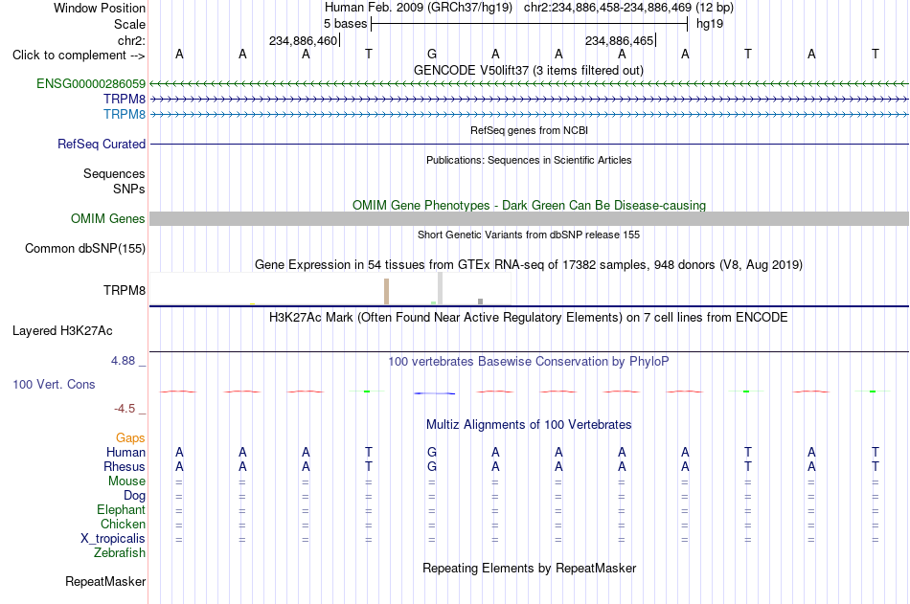The image size is (910, 604).
Task: Click the OMIM Genes track label
Action: coord(107,219)
